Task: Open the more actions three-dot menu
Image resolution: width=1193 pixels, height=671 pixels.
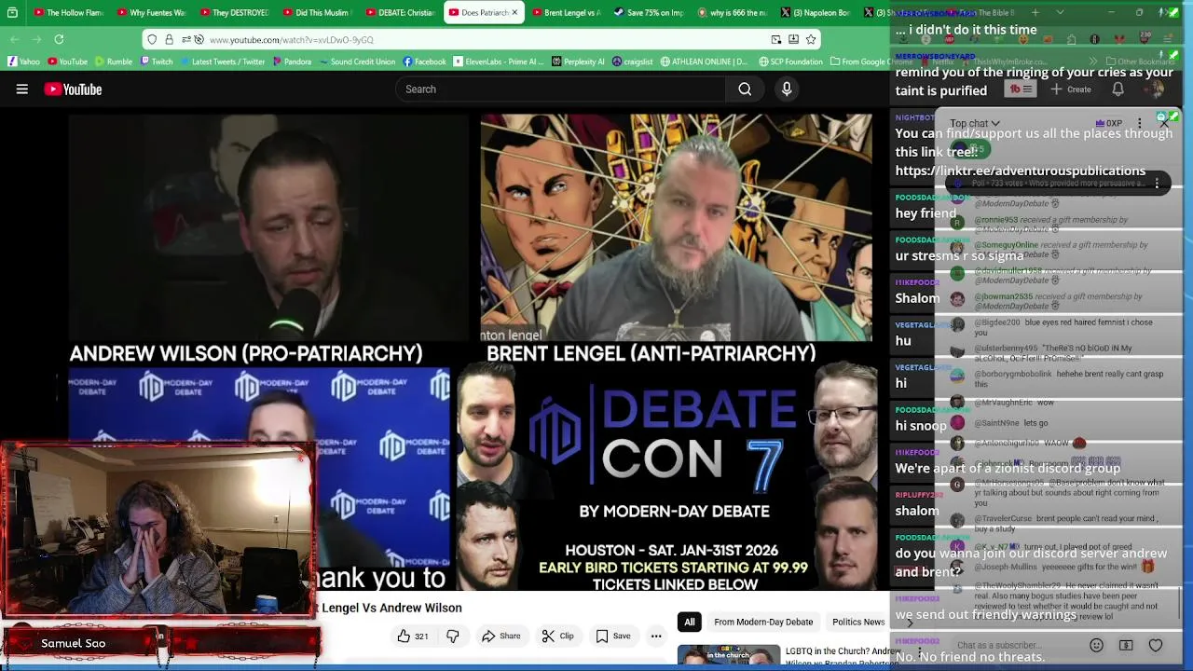Action: [x=656, y=637]
